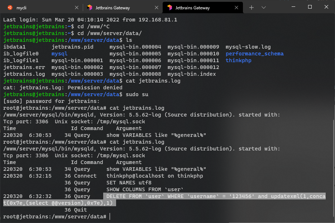Click the 'cd /www/server/data/' command
Screen dimensions: 335x223
pos(109,33)
